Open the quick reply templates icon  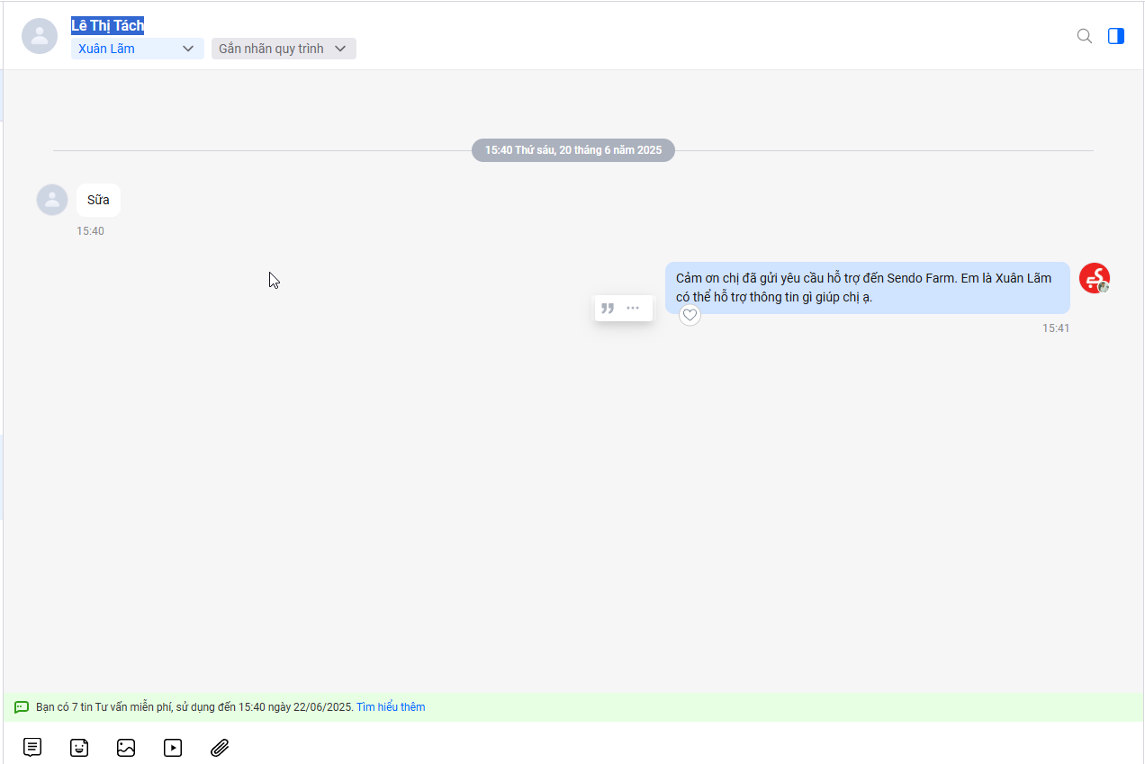(x=32, y=747)
